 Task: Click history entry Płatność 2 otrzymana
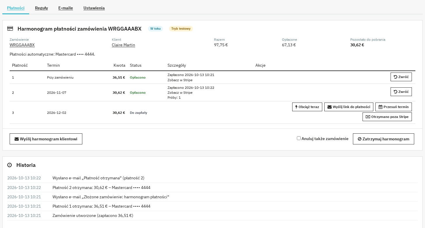[102, 188]
